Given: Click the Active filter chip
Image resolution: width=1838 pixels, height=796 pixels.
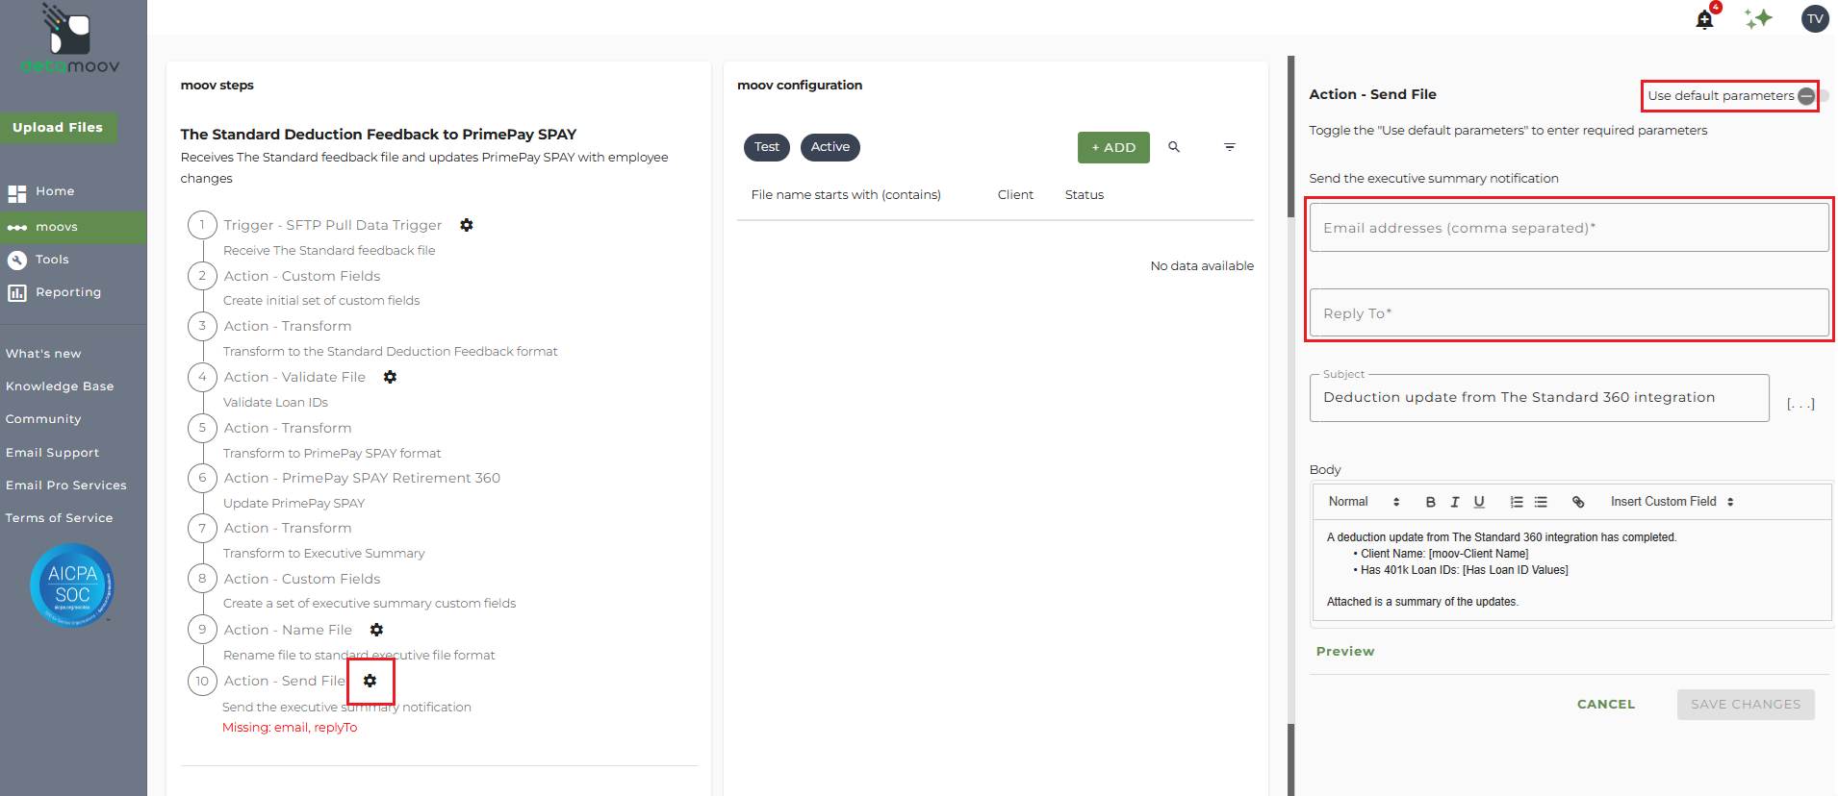Looking at the screenshot, I should (x=830, y=147).
